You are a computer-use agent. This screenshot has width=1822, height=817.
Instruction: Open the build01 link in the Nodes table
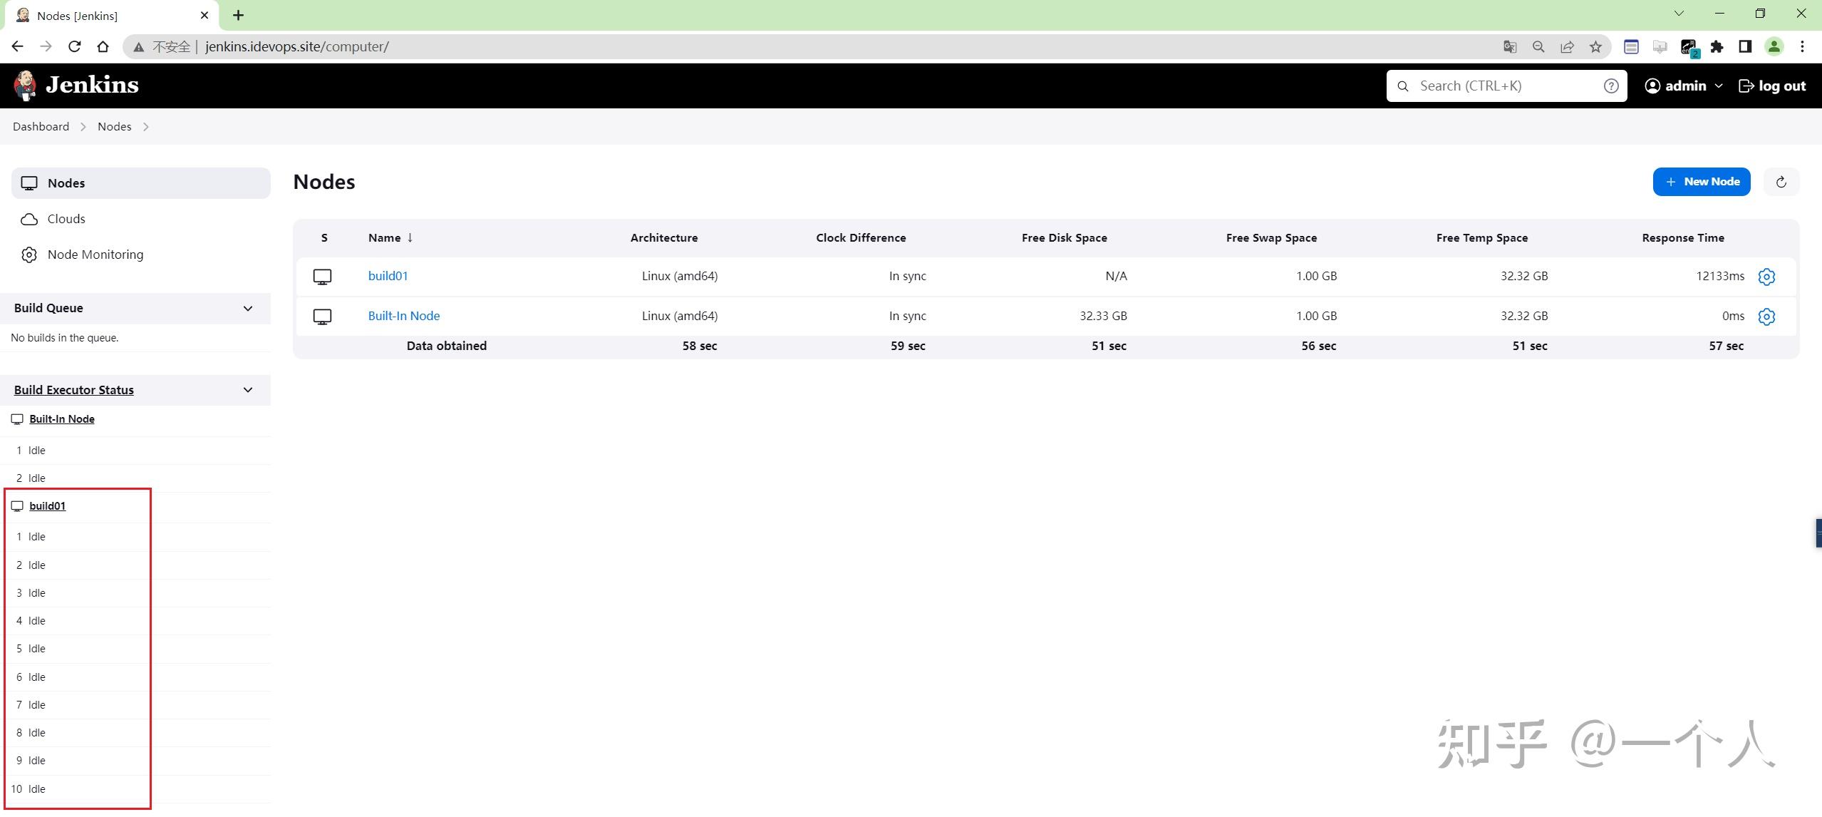point(388,276)
